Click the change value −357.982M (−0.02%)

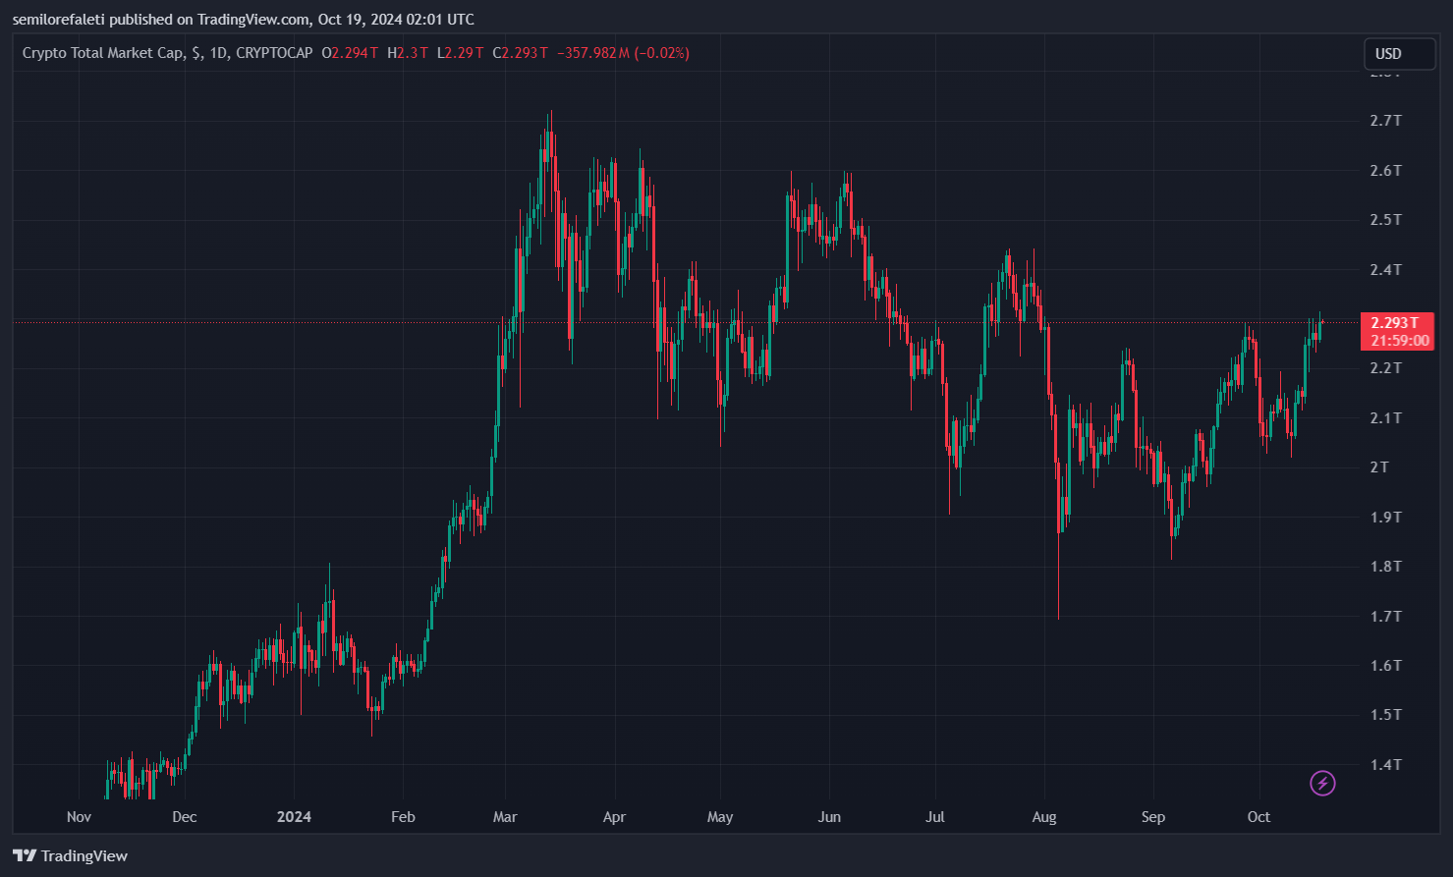pyautogui.click(x=623, y=53)
